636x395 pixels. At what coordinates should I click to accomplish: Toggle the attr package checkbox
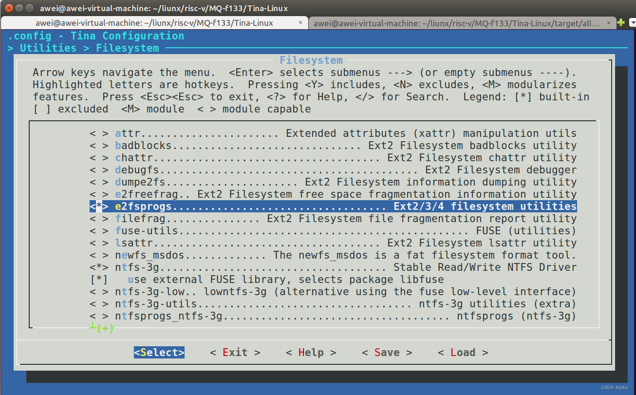(x=96, y=133)
